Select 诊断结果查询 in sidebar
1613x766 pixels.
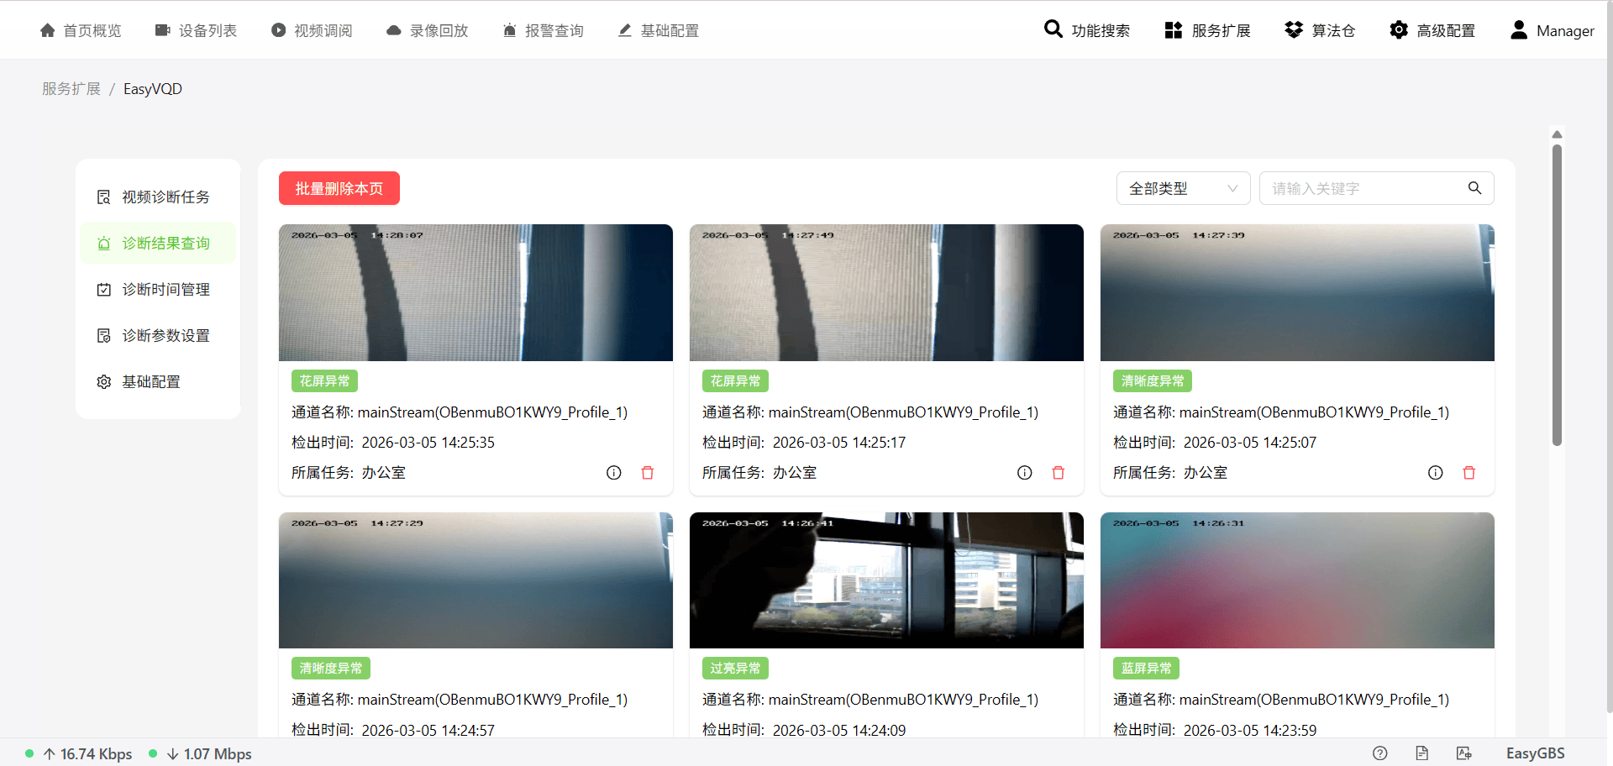(158, 243)
